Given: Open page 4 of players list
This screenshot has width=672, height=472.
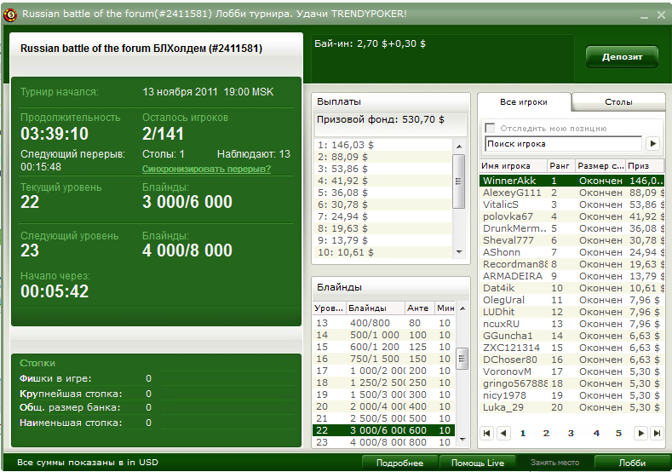Looking at the screenshot, I should coord(596,434).
